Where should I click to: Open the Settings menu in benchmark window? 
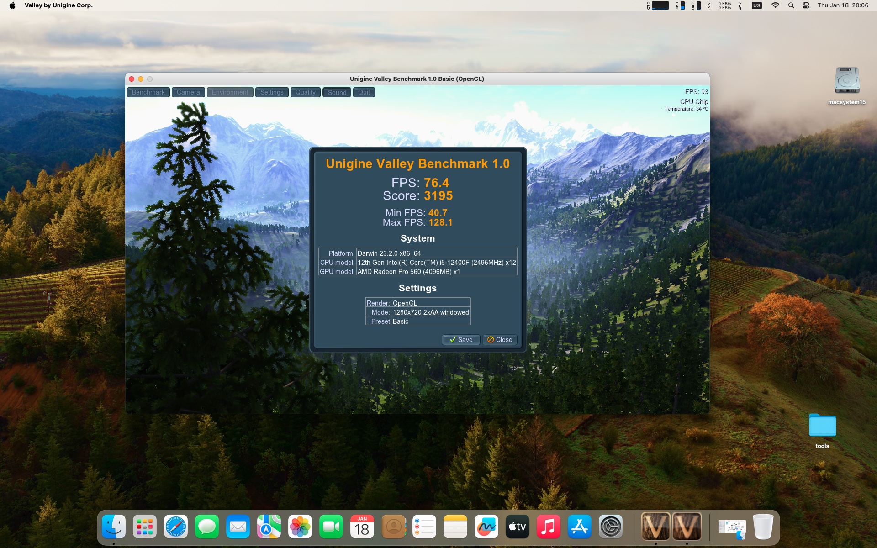pos(272,92)
